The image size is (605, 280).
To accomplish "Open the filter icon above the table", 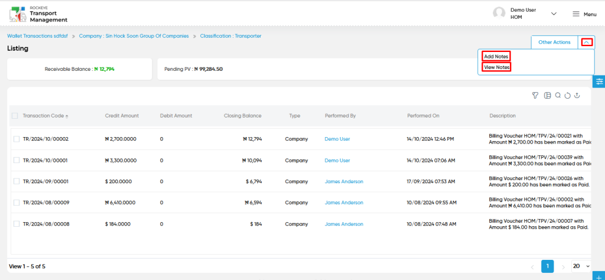I will (x=535, y=96).
